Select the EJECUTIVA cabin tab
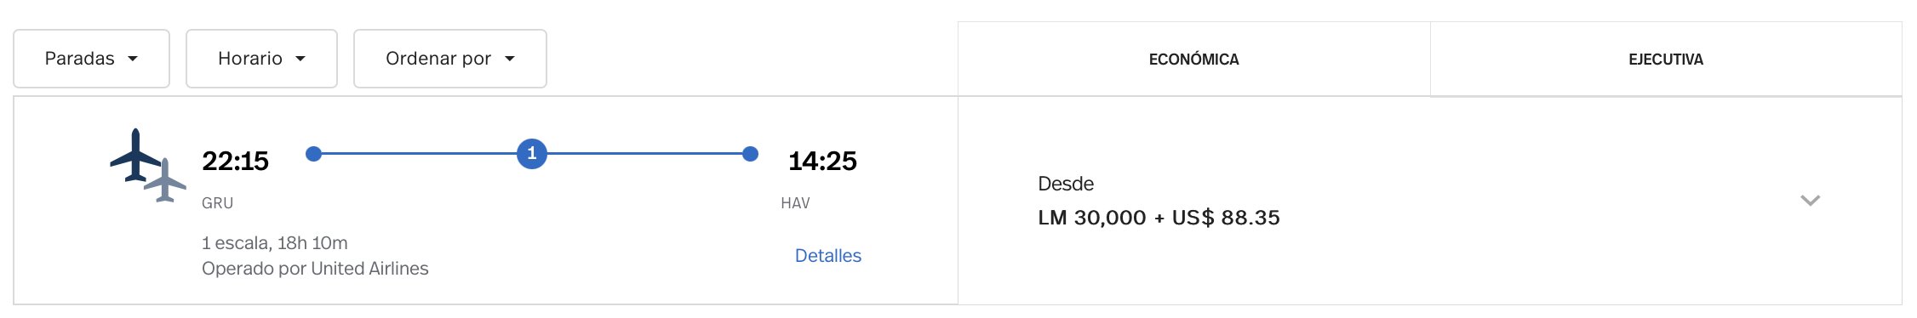Screen dimensions: 1917x318 1666,59
